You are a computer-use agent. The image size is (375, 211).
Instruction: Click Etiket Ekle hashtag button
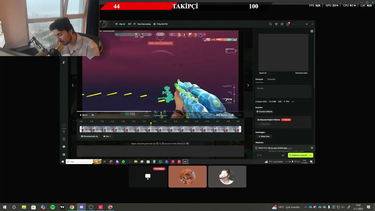(264, 136)
